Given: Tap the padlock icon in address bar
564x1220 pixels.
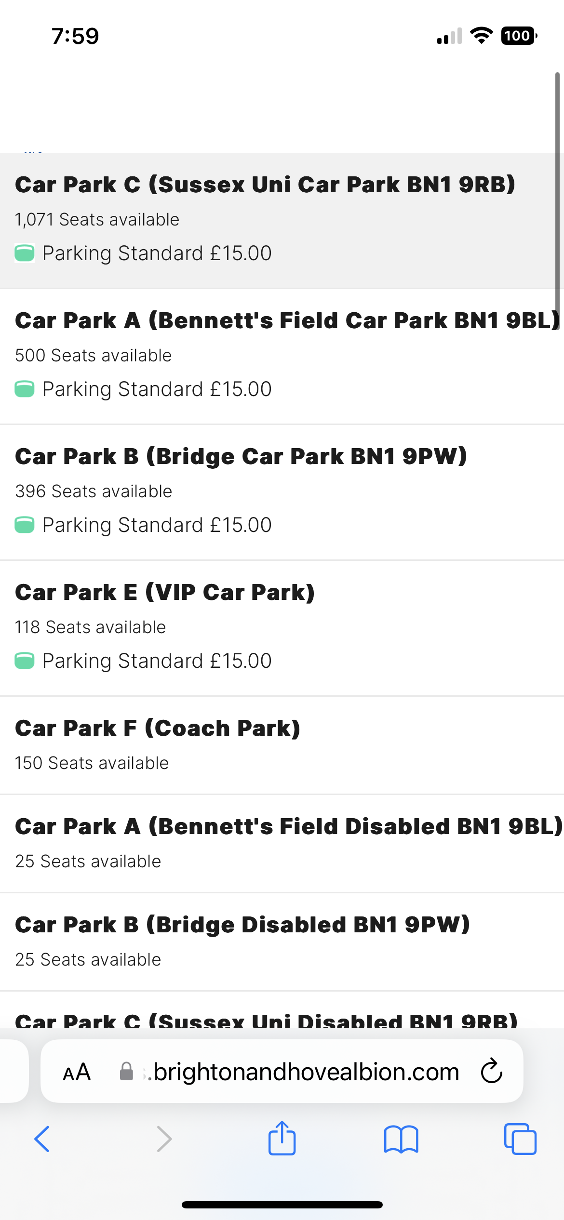Looking at the screenshot, I should click(126, 1071).
